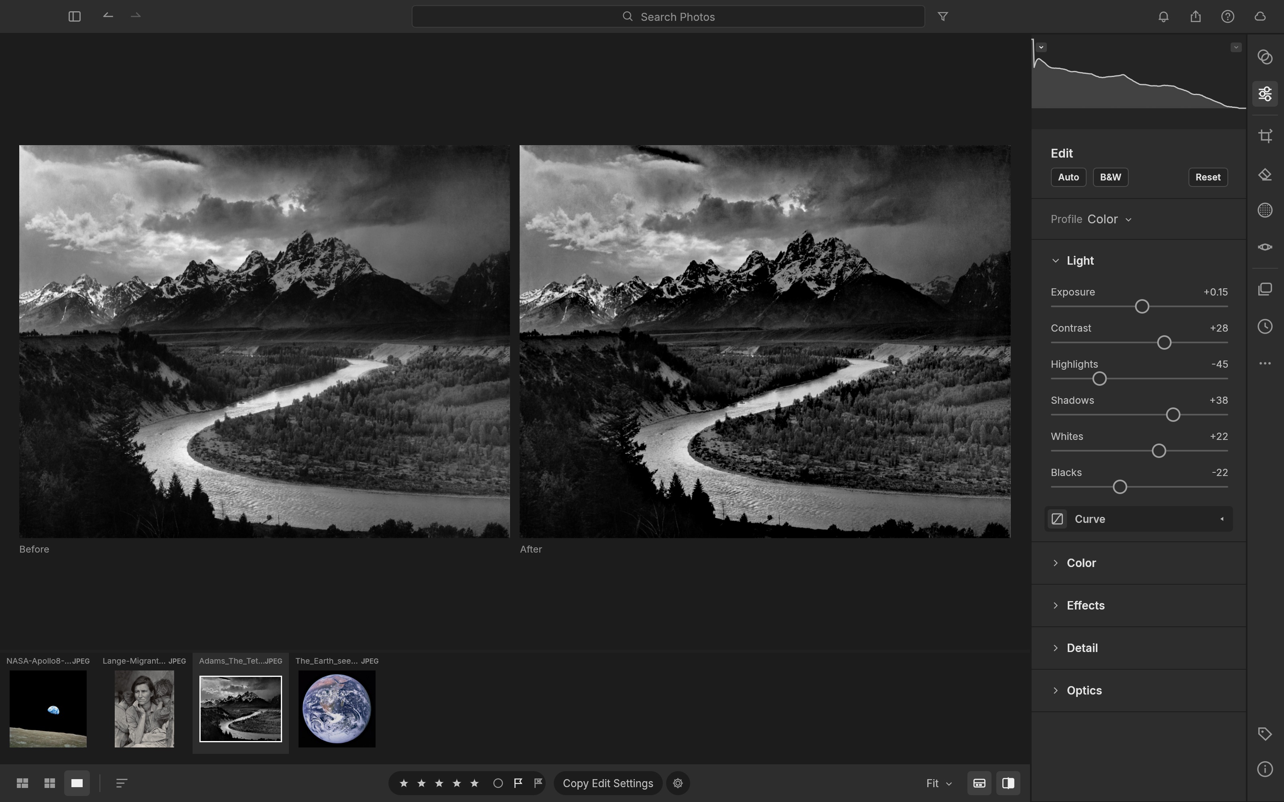Viewport: 1284px width, 802px height.
Task: Open the Versions panel icon
Action: 1265,289
